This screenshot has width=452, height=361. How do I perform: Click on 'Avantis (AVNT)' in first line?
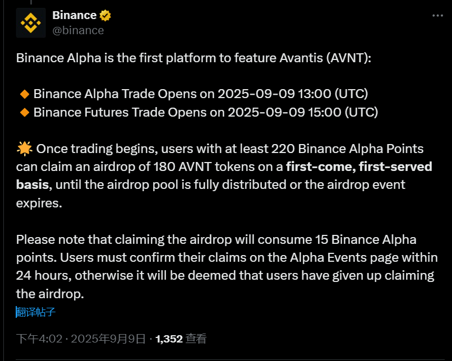329,58
